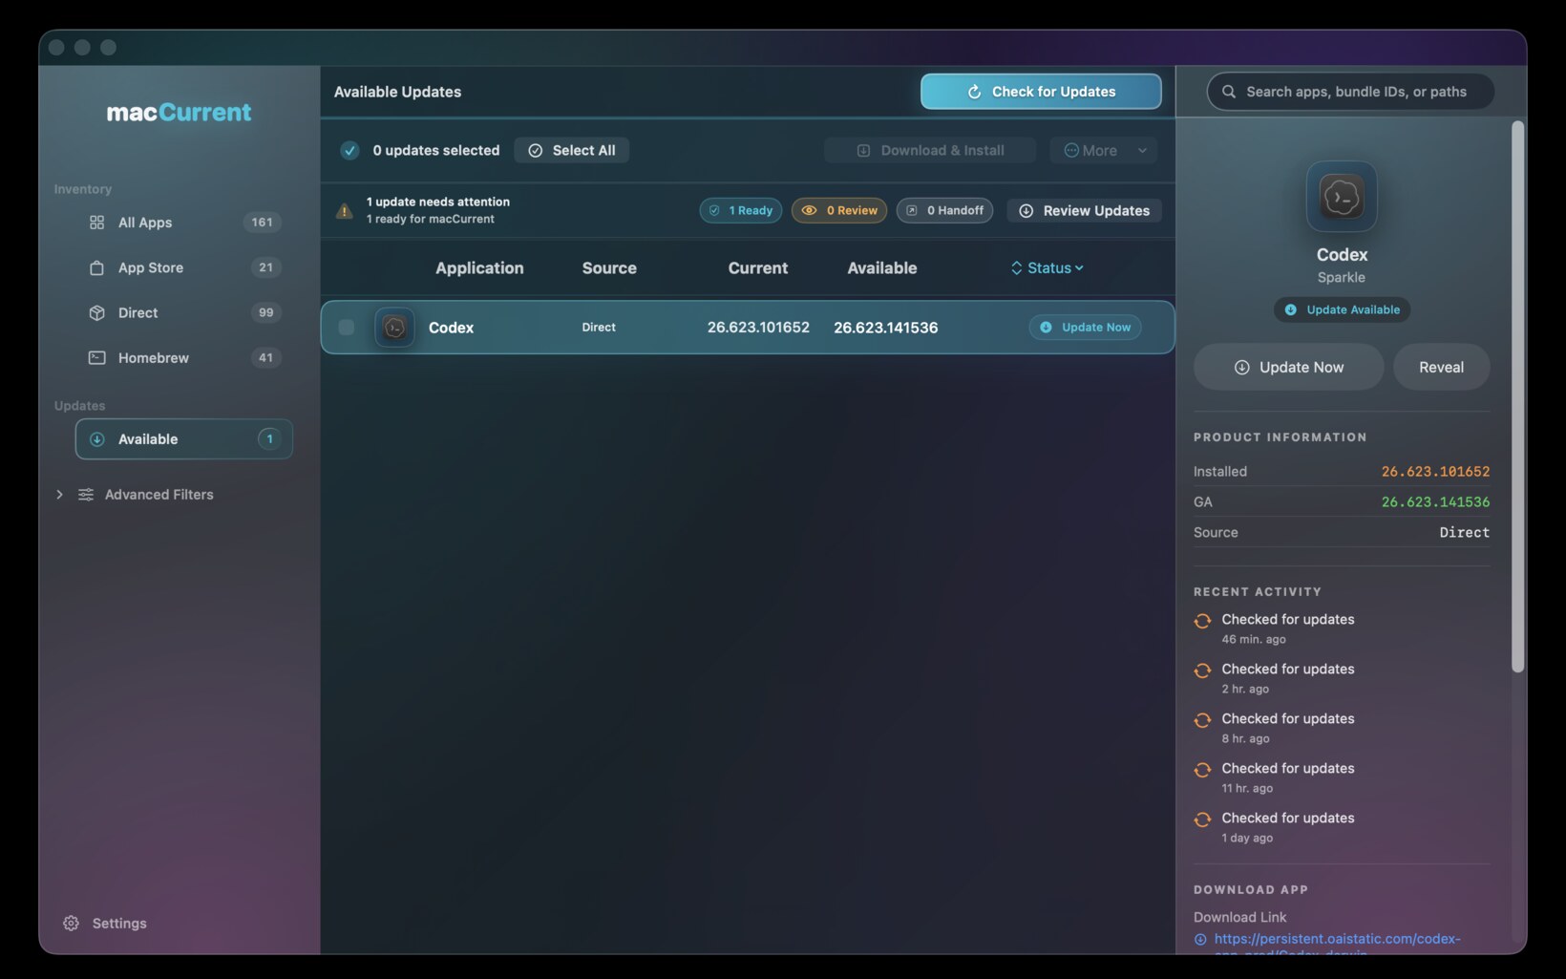
Task: Click the Homebrew terminal icon
Action: (x=96, y=357)
